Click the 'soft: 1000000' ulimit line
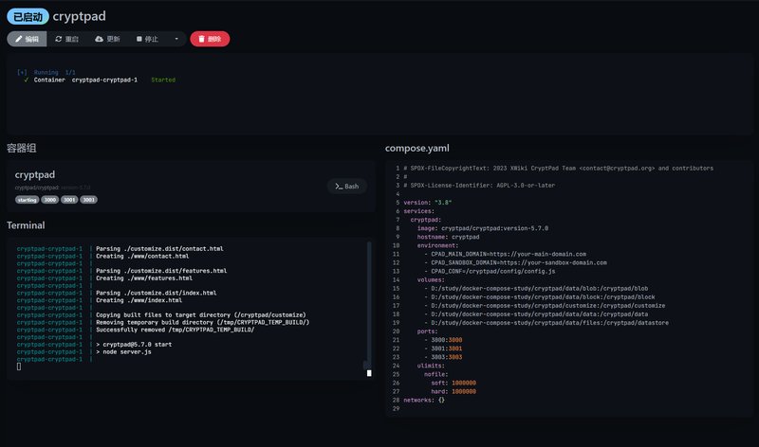 pos(454,384)
